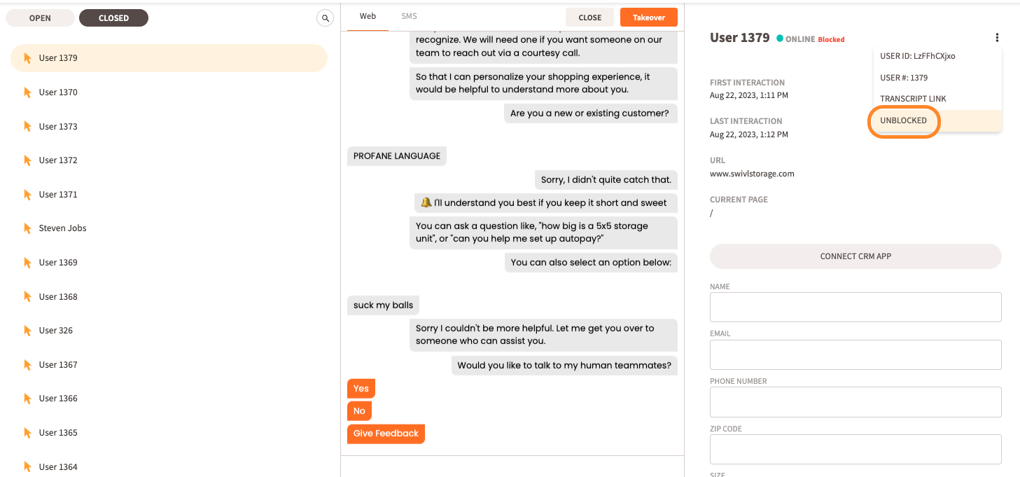Viewport: 1020px width, 477px height.
Task: Click cursor icon beside User 1365
Action: (x=28, y=433)
